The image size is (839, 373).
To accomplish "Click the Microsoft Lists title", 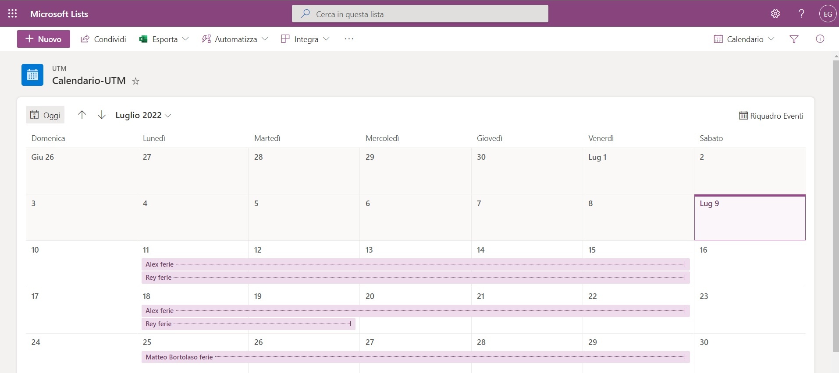I will (x=59, y=14).
